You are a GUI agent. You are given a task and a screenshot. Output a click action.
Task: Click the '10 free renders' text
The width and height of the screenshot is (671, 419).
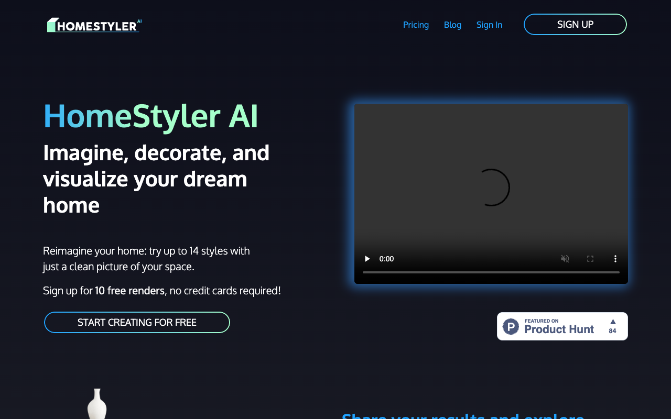129,290
